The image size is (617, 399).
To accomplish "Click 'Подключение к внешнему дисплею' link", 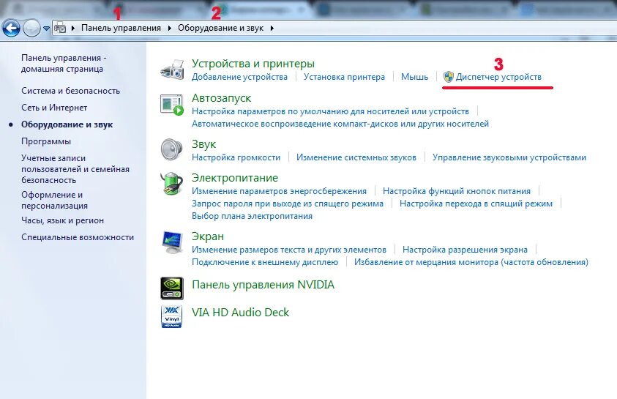I will (265, 262).
